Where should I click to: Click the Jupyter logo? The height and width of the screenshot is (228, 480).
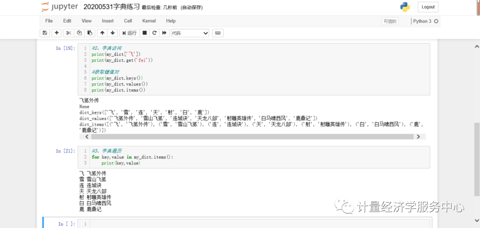click(60, 7)
